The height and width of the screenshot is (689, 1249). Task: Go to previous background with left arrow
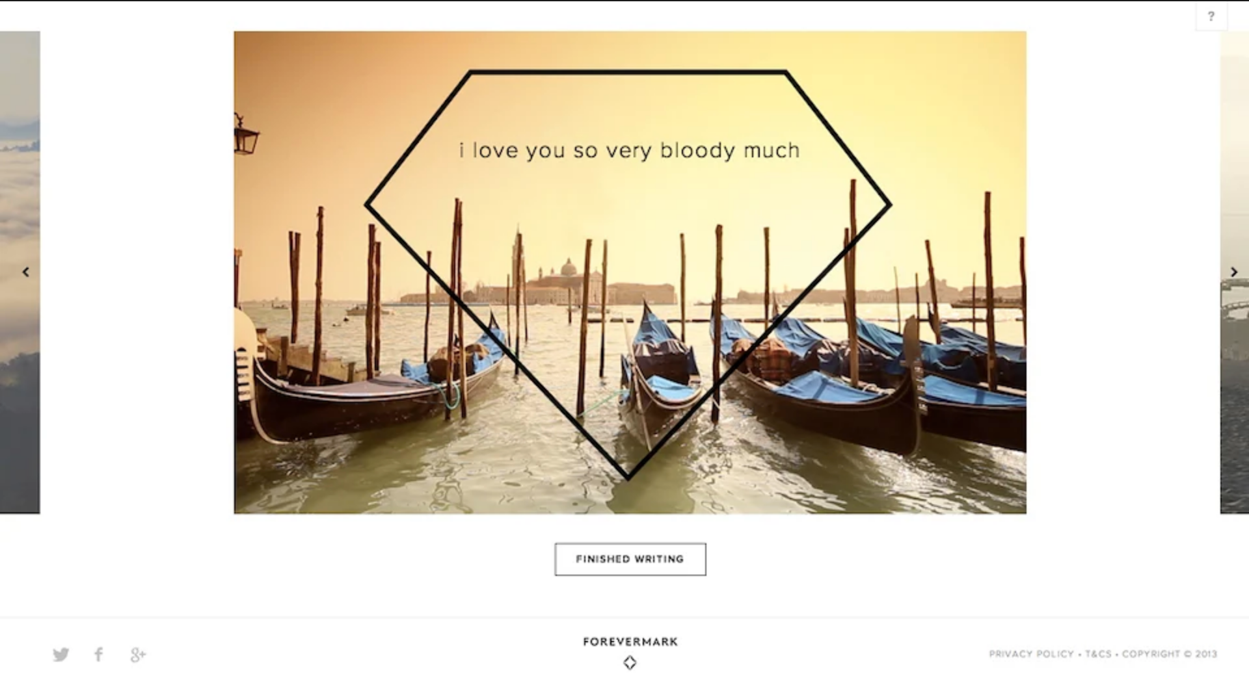tap(26, 272)
